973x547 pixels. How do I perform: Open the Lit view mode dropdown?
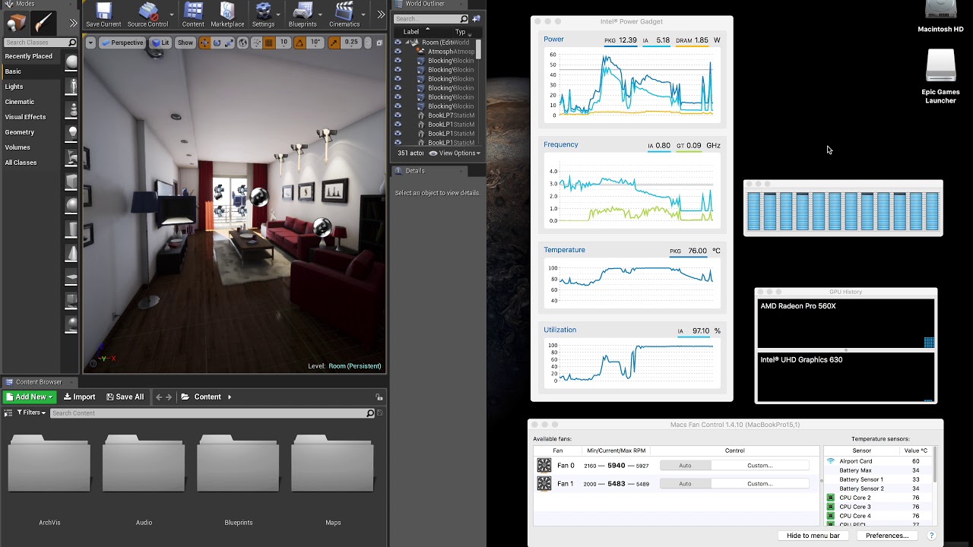[x=160, y=43]
